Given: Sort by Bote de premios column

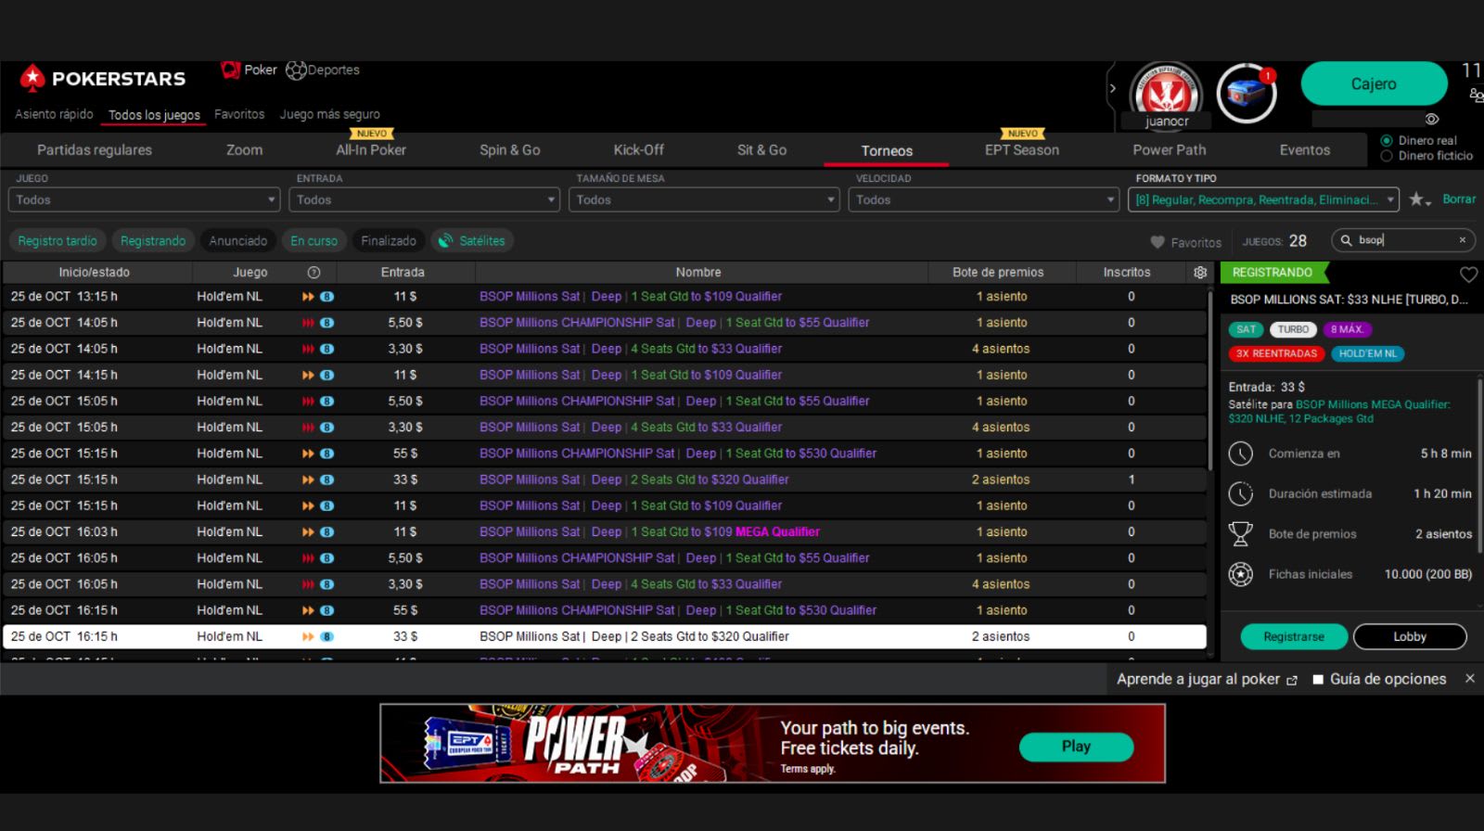Looking at the screenshot, I should (998, 272).
